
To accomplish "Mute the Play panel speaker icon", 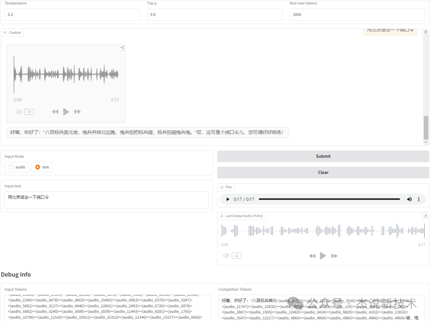I will point(409,199).
